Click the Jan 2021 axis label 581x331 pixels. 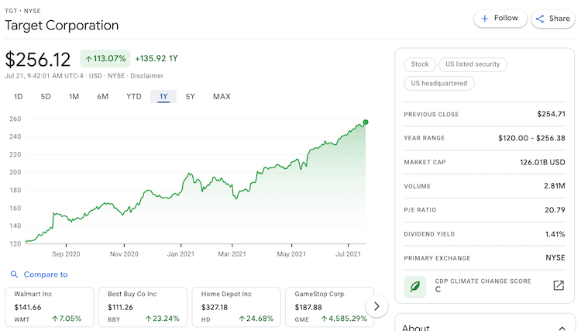[180, 254]
